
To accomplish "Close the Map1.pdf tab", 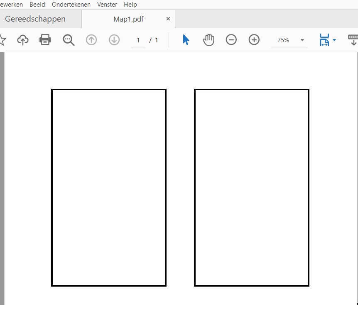I will 168,19.
